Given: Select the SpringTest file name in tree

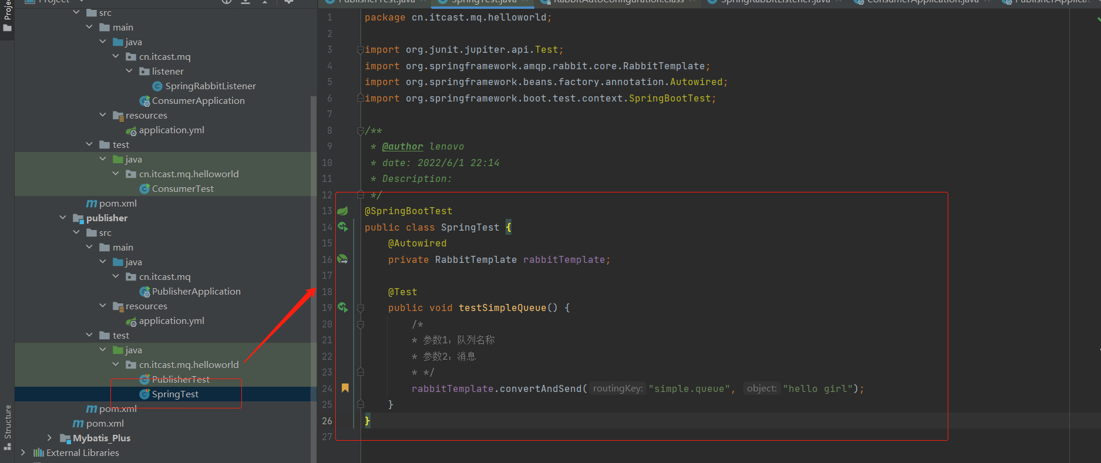Looking at the screenshot, I should tap(175, 394).
